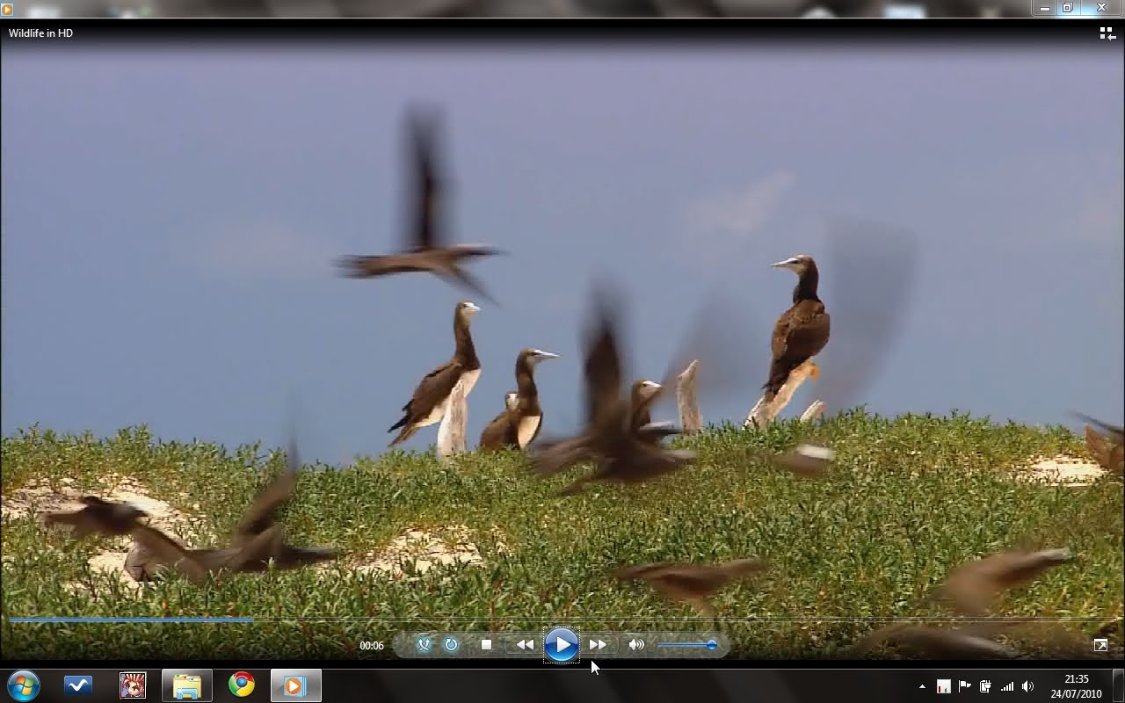Toggle shuffle mode in player controls
This screenshot has height=703, width=1125.
click(x=425, y=645)
